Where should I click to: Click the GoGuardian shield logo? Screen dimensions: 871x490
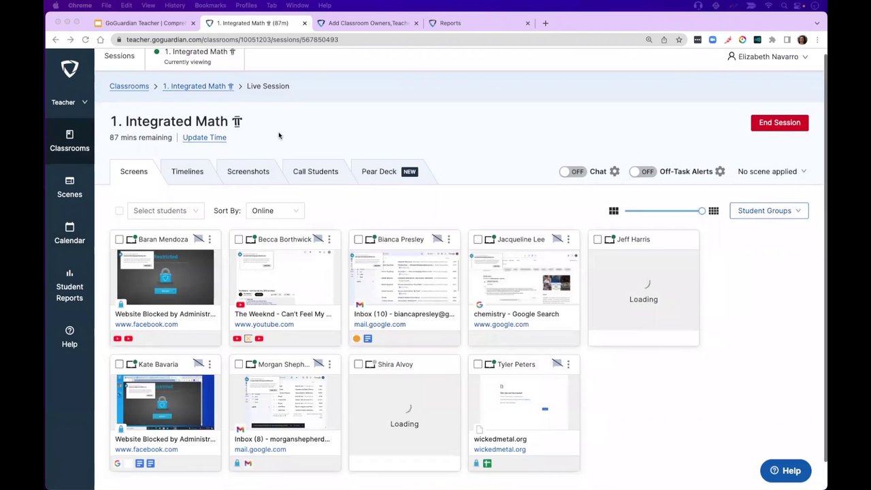69,68
